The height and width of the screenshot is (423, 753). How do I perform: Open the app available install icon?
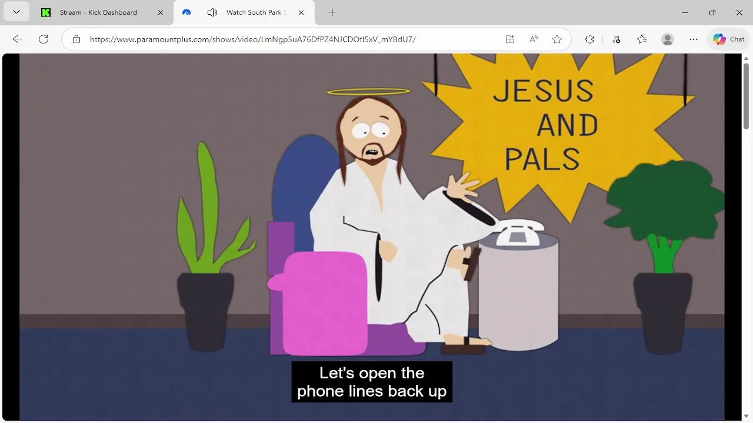click(x=510, y=39)
